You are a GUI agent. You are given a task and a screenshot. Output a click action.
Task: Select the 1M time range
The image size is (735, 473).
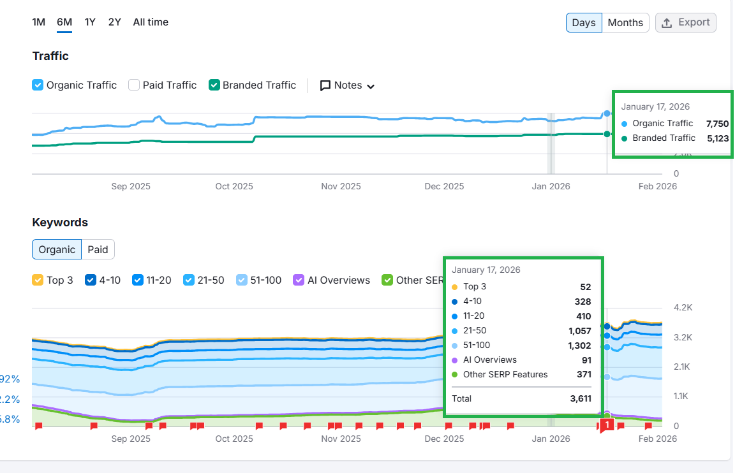38,22
